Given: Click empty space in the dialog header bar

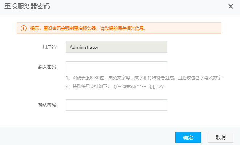Looking at the screenshot, I should (x=138, y=7).
